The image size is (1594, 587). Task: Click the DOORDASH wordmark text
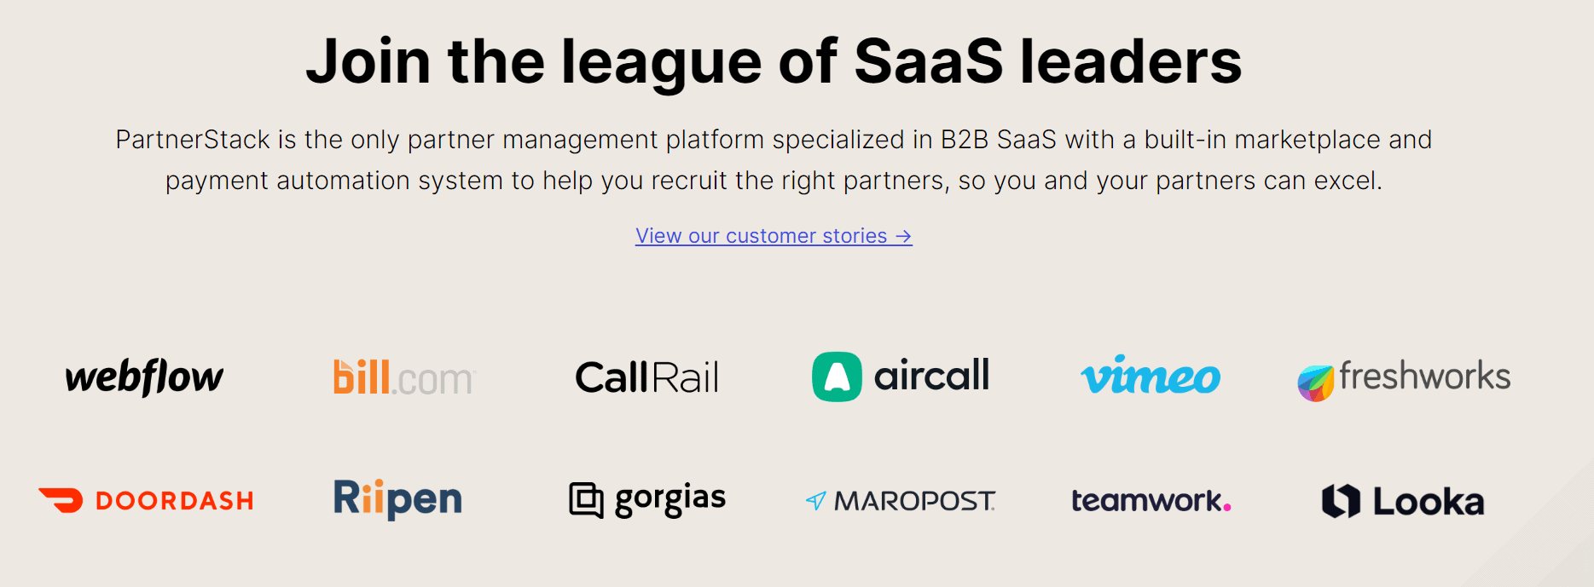[x=175, y=501]
